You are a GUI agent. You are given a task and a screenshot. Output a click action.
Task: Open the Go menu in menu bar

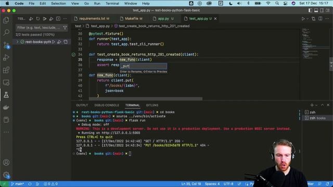(x=86, y=4)
